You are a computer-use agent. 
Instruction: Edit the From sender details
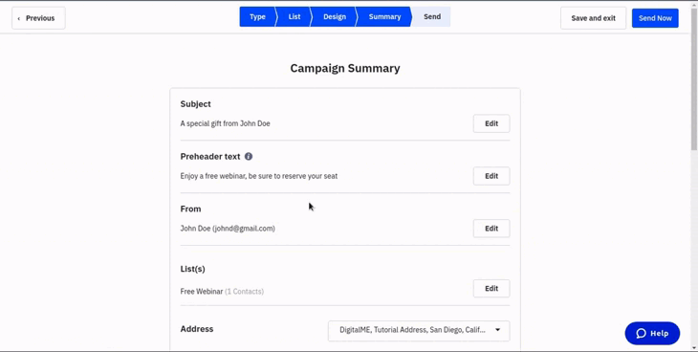491,229
